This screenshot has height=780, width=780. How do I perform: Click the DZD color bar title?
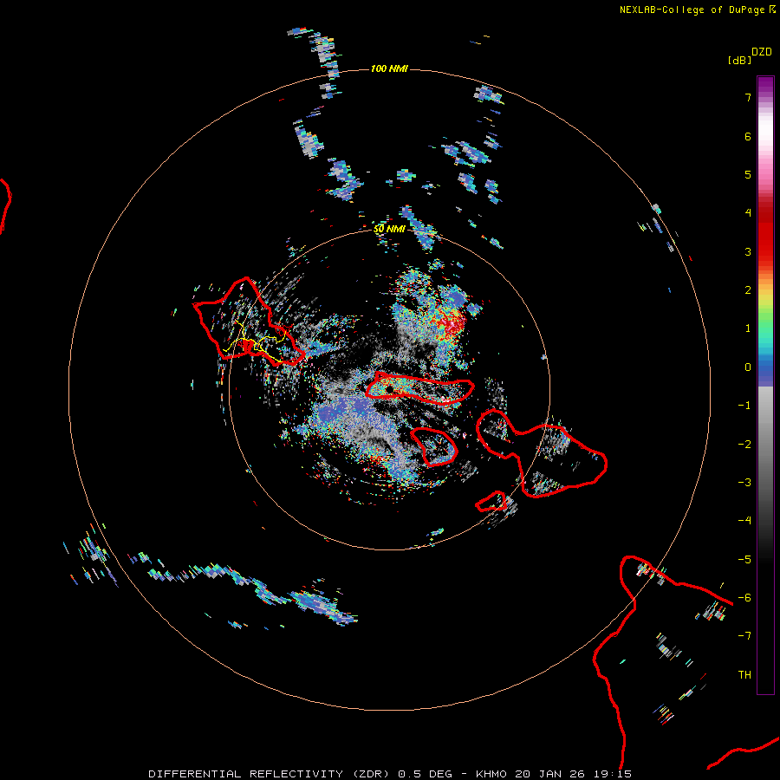click(762, 52)
